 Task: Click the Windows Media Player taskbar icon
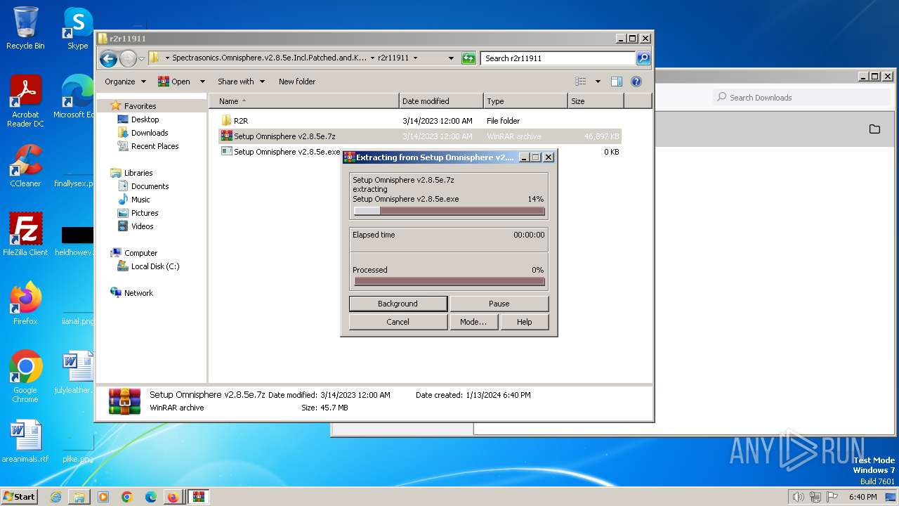pos(103,497)
